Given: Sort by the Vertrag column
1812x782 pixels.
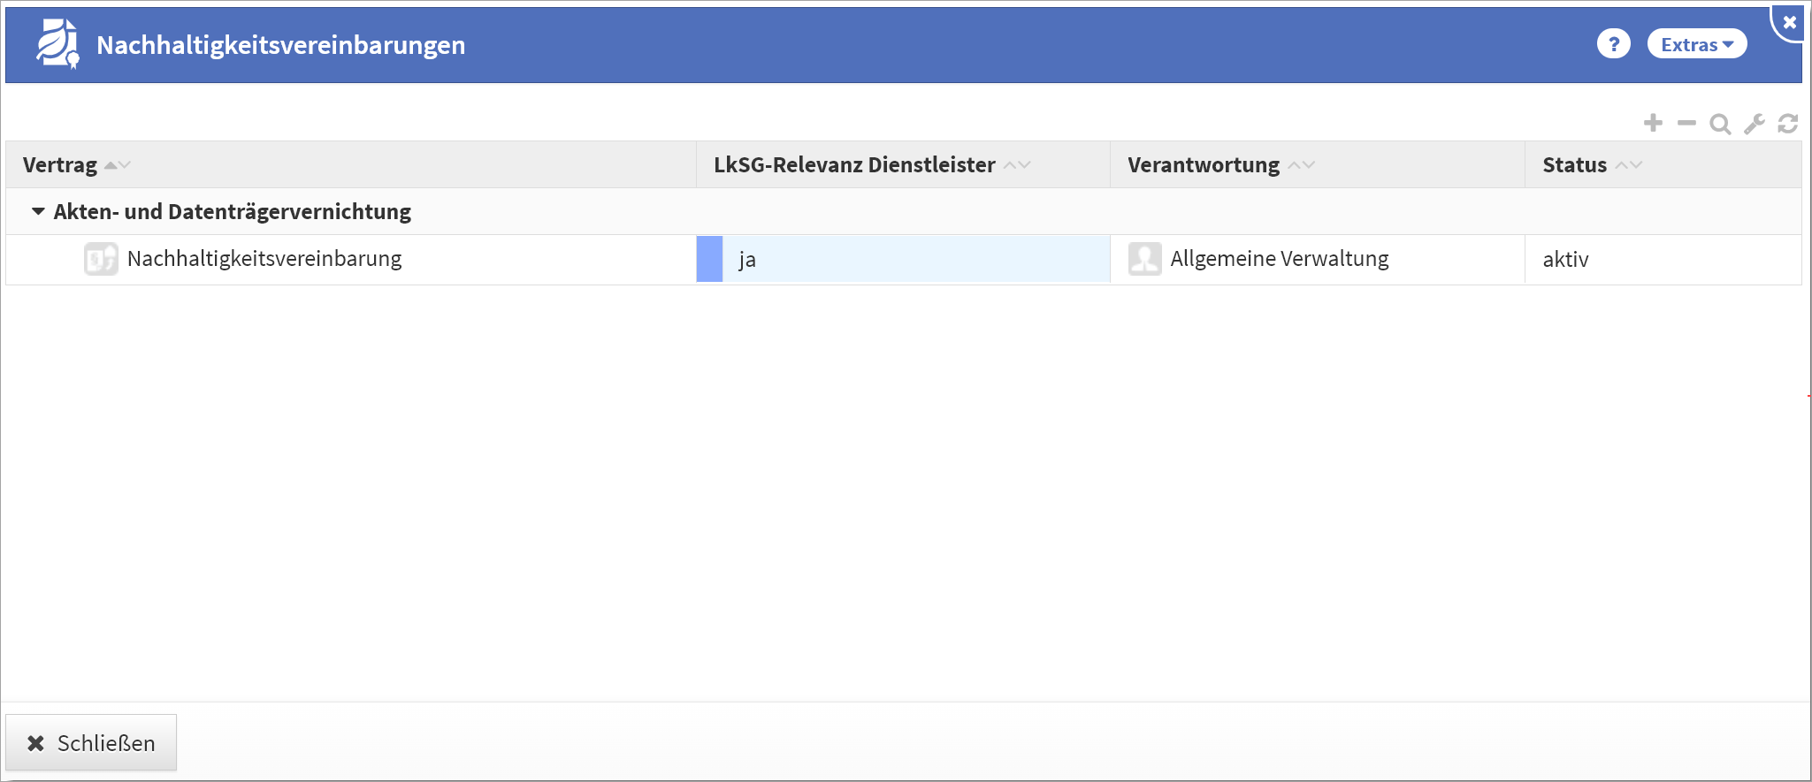Looking at the screenshot, I should 60,165.
